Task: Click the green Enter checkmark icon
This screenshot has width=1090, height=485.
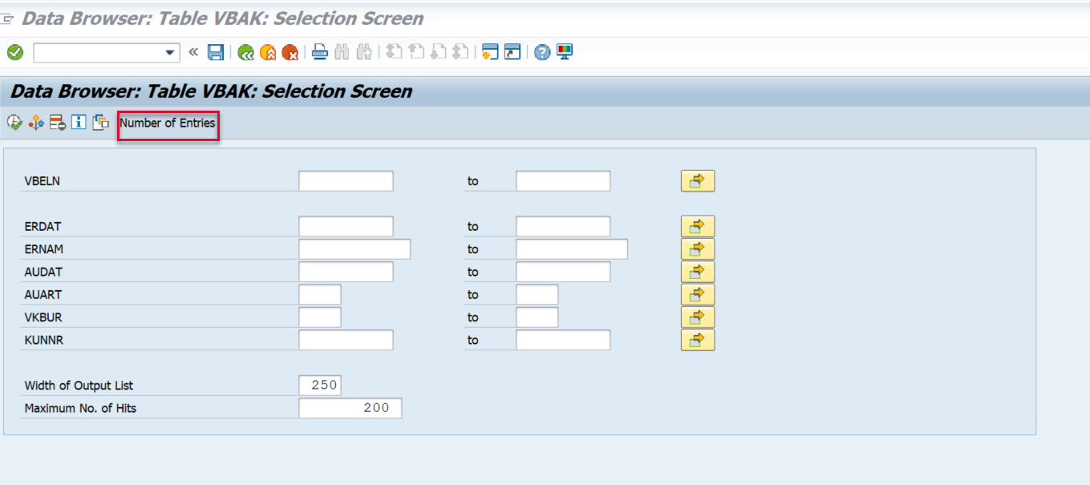Action: click(14, 53)
